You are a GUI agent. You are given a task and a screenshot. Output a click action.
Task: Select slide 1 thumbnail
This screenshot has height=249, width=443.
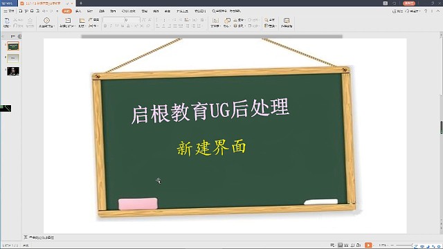(13, 46)
